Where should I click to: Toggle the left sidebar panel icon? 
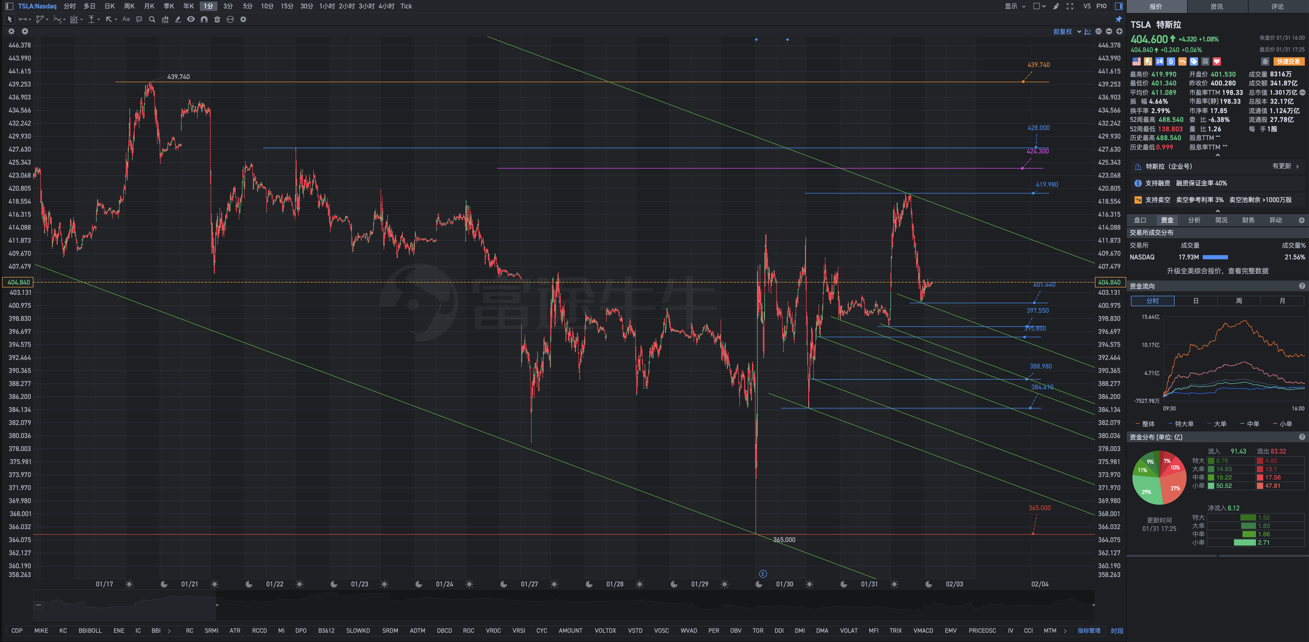click(9, 6)
